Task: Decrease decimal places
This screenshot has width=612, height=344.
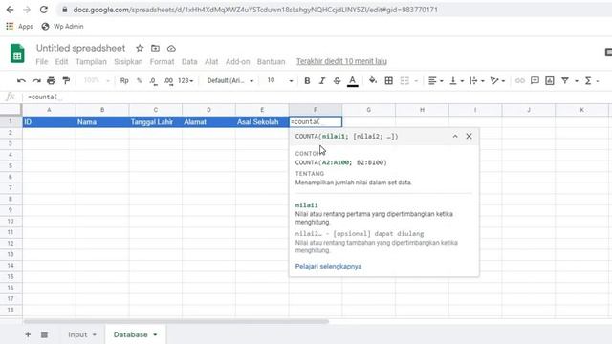Action: click(153, 80)
